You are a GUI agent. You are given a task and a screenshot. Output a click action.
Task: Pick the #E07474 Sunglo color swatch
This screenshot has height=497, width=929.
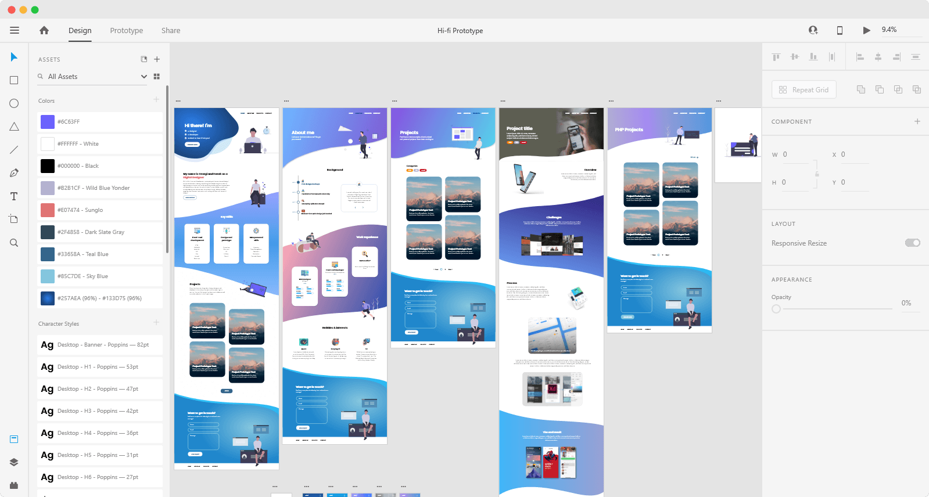pyautogui.click(x=48, y=210)
